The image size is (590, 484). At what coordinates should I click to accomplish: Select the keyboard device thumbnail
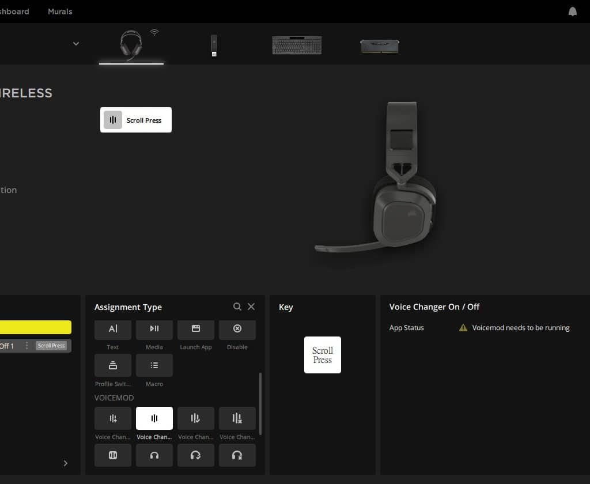click(297, 45)
